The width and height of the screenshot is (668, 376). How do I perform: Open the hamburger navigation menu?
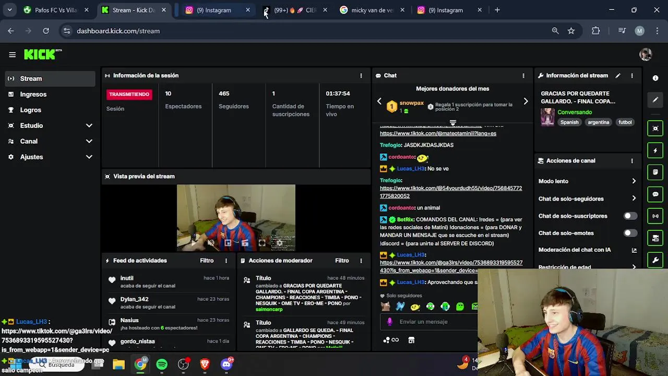pos(12,54)
